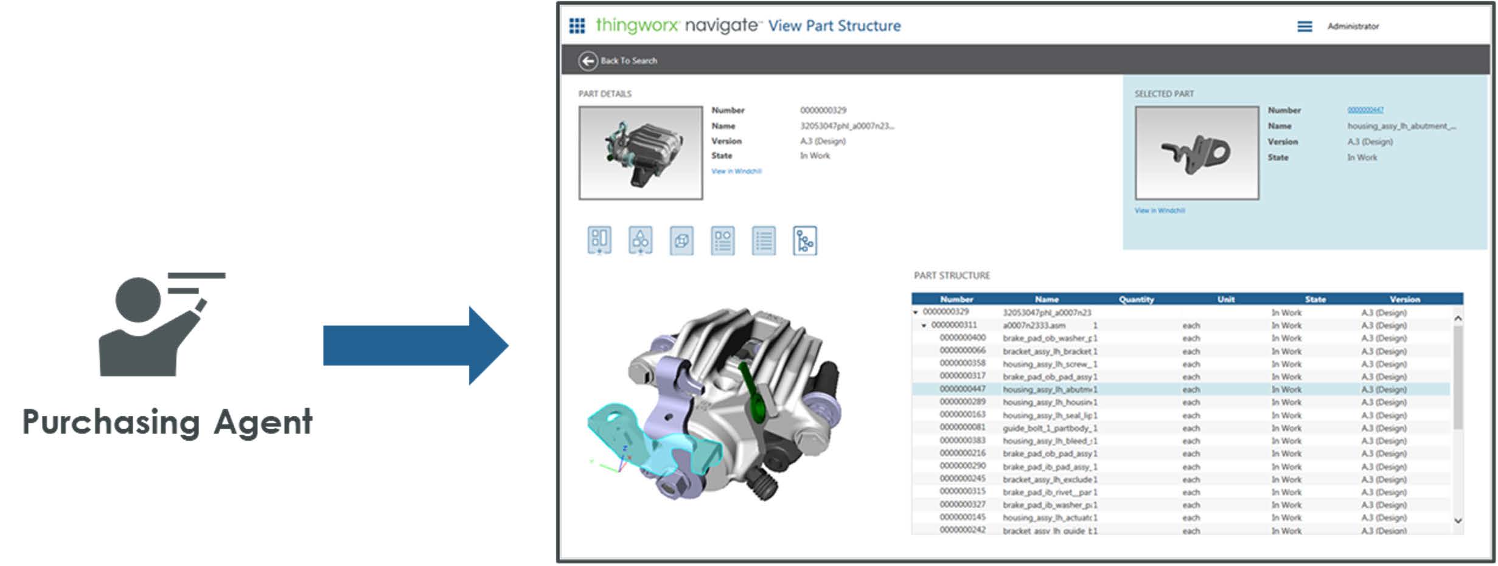The height and width of the screenshot is (566, 1498).
Task: Select the part structure tree view icon
Action: tap(804, 241)
